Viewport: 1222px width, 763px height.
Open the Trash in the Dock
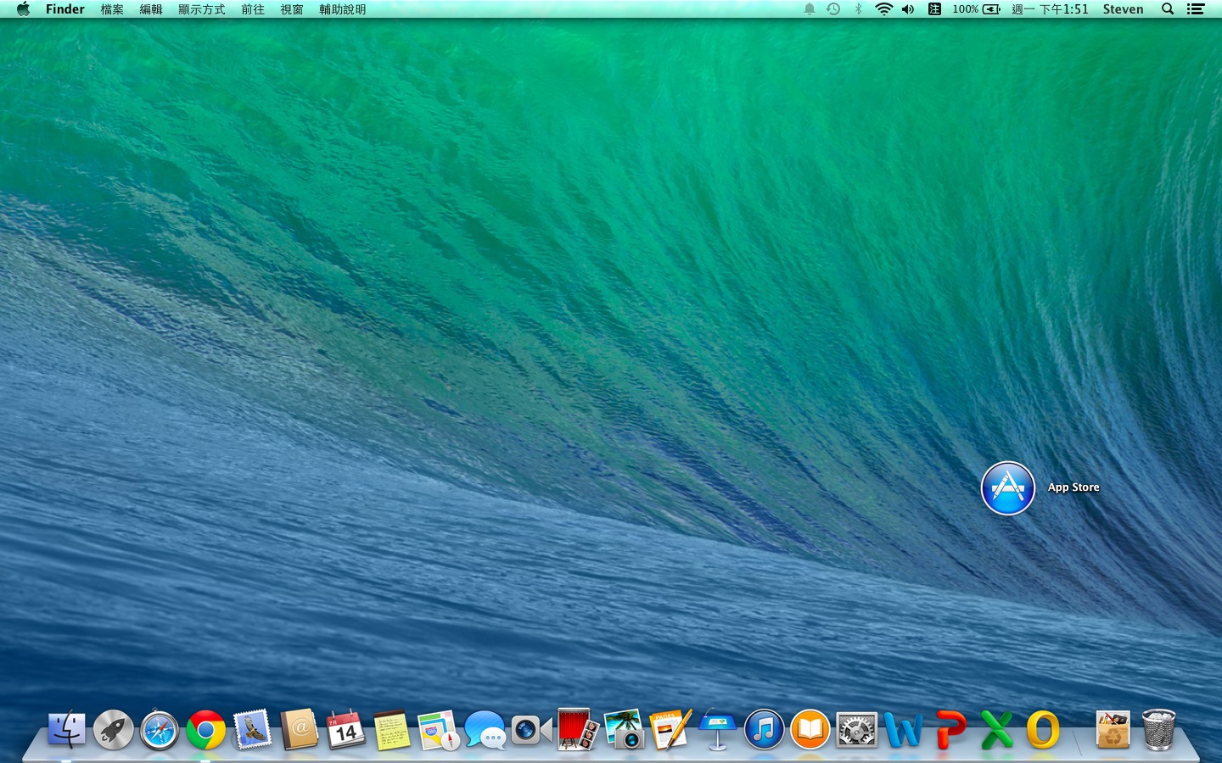click(x=1158, y=729)
